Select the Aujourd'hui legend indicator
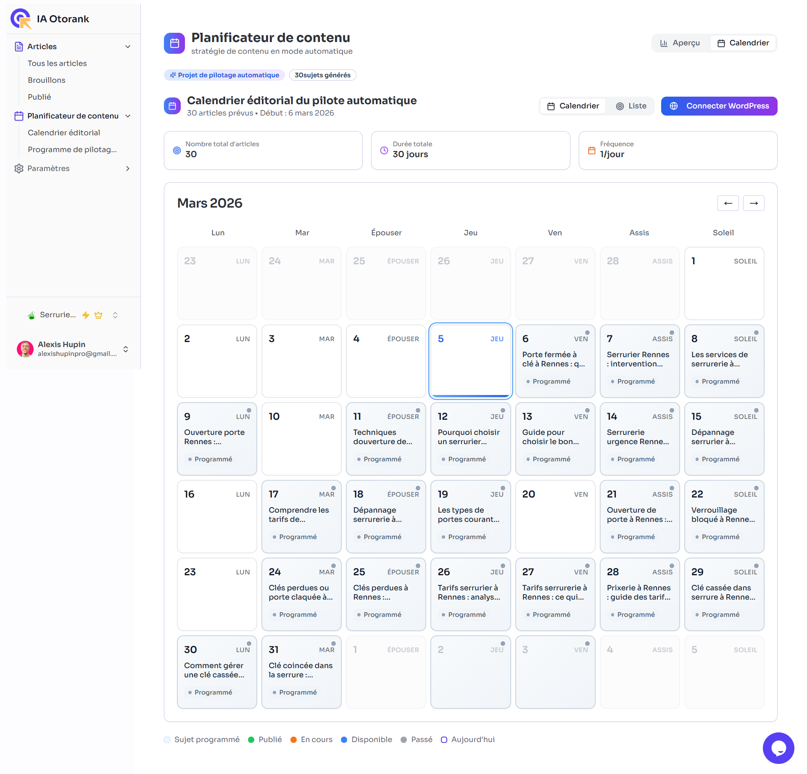The width and height of the screenshot is (807, 774). coord(445,740)
